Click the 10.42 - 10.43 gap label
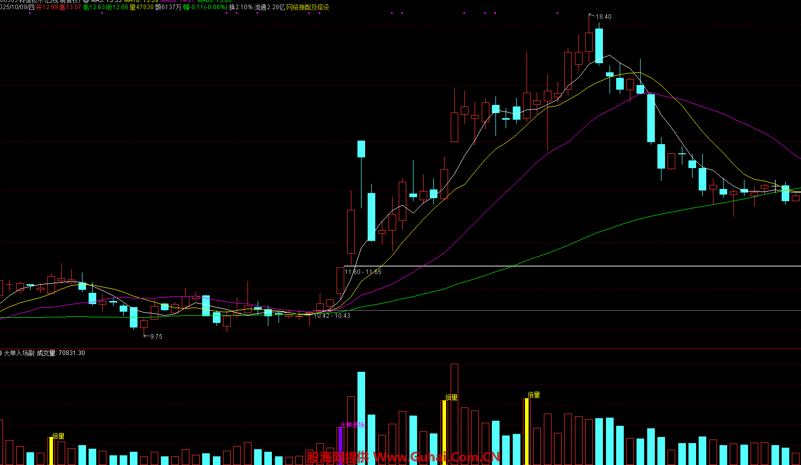 pos(332,316)
